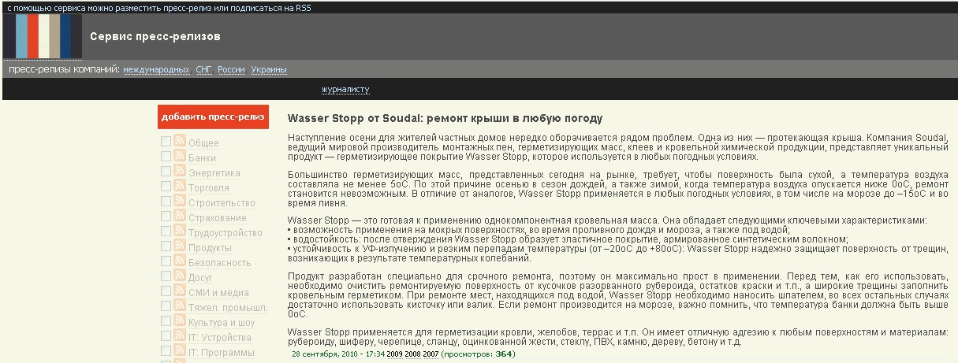Click the striped site logo image
The height and width of the screenshot is (363, 958).
[x=43, y=36]
